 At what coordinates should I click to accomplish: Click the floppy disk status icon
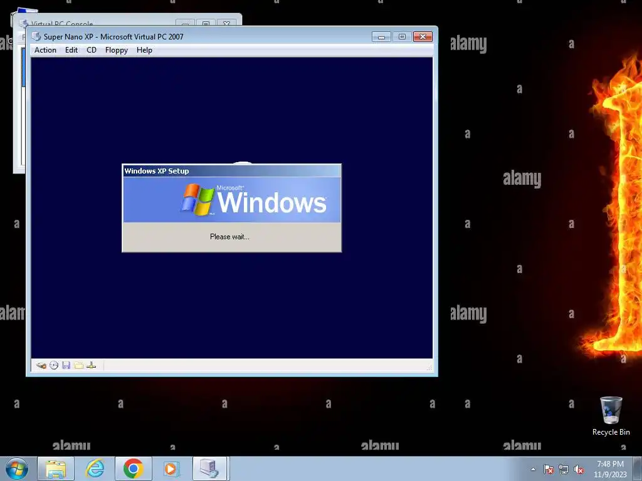click(x=66, y=365)
